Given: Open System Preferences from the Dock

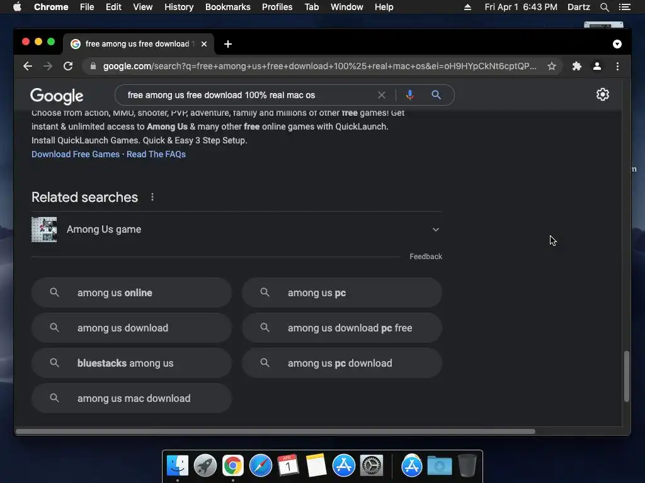Looking at the screenshot, I should [x=372, y=466].
